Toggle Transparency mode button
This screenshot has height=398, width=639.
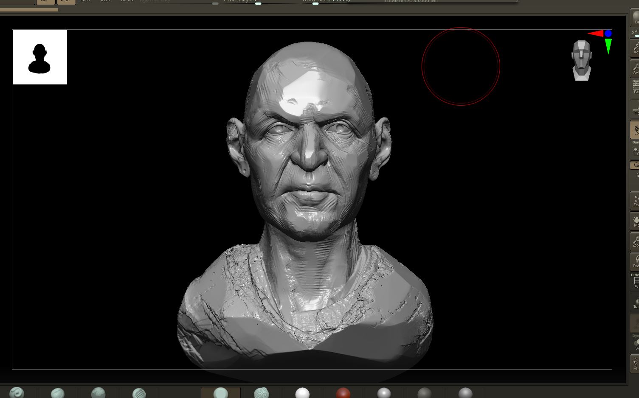click(x=635, y=303)
